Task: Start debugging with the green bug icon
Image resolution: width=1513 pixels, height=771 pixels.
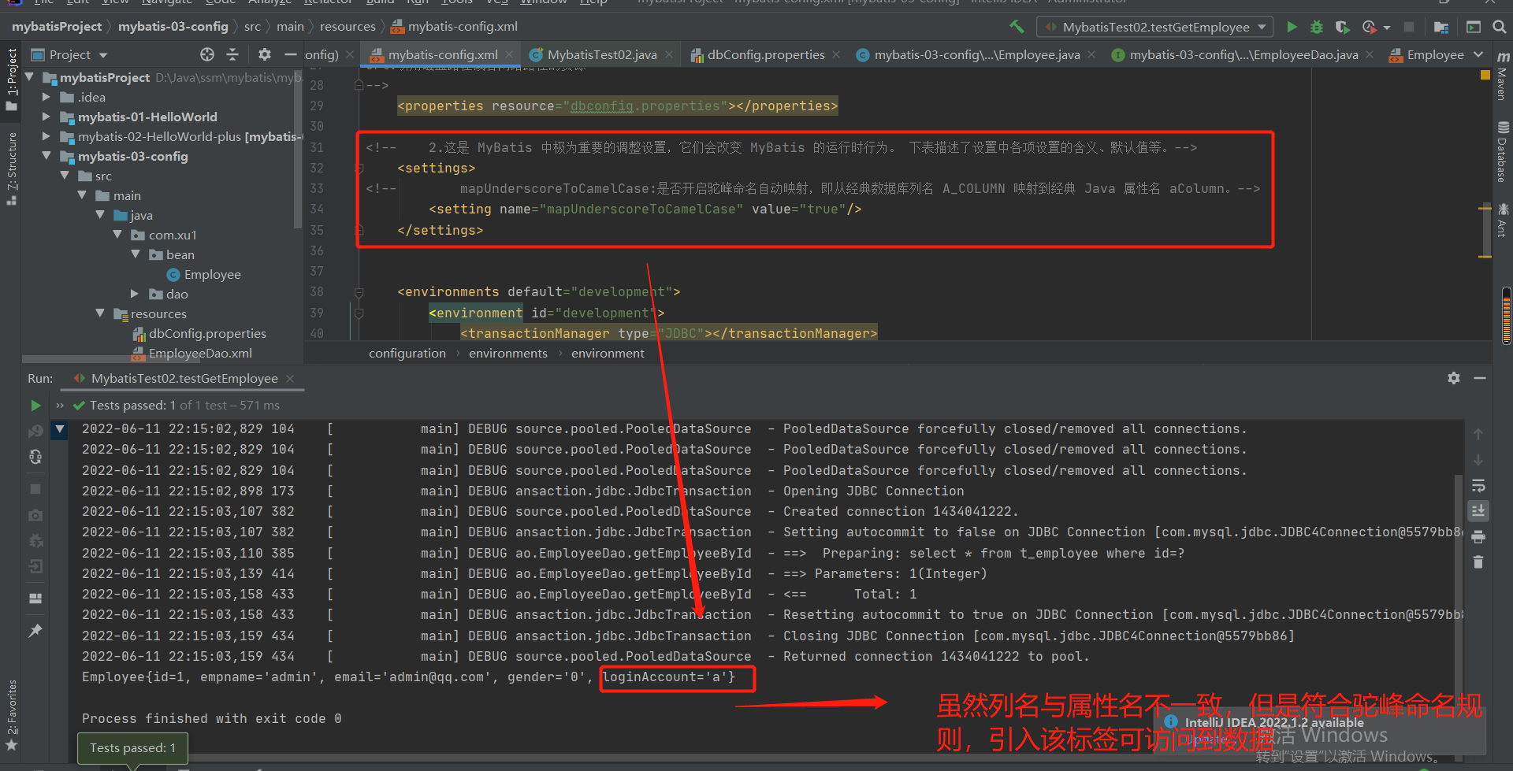Action: [1316, 27]
